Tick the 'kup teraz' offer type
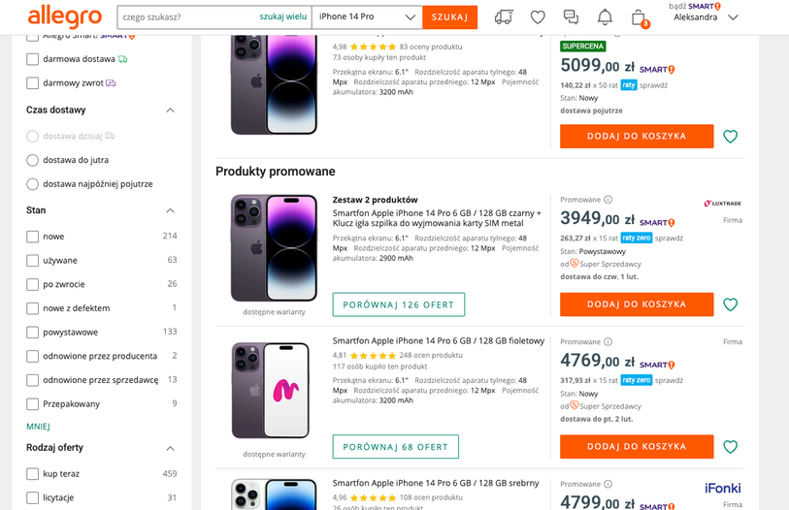 [33, 474]
